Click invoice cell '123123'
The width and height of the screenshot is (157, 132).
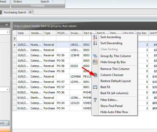(76, 103)
